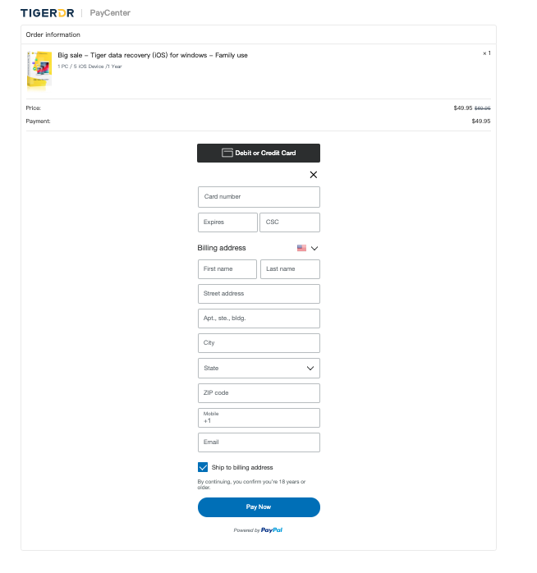This screenshot has height=573, width=537.
Task: Select the ZIP code field
Action: coord(259,393)
